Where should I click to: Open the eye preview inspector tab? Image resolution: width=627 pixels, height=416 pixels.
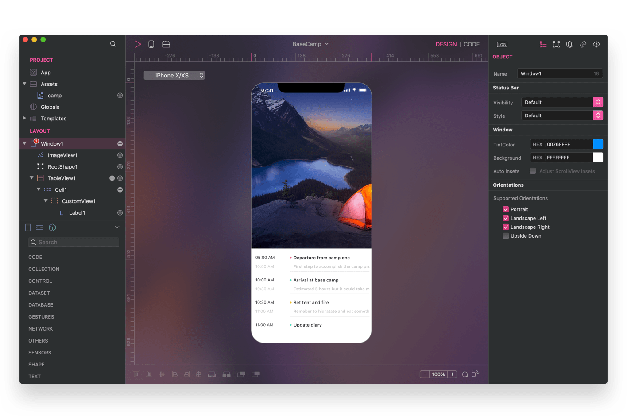coord(596,44)
